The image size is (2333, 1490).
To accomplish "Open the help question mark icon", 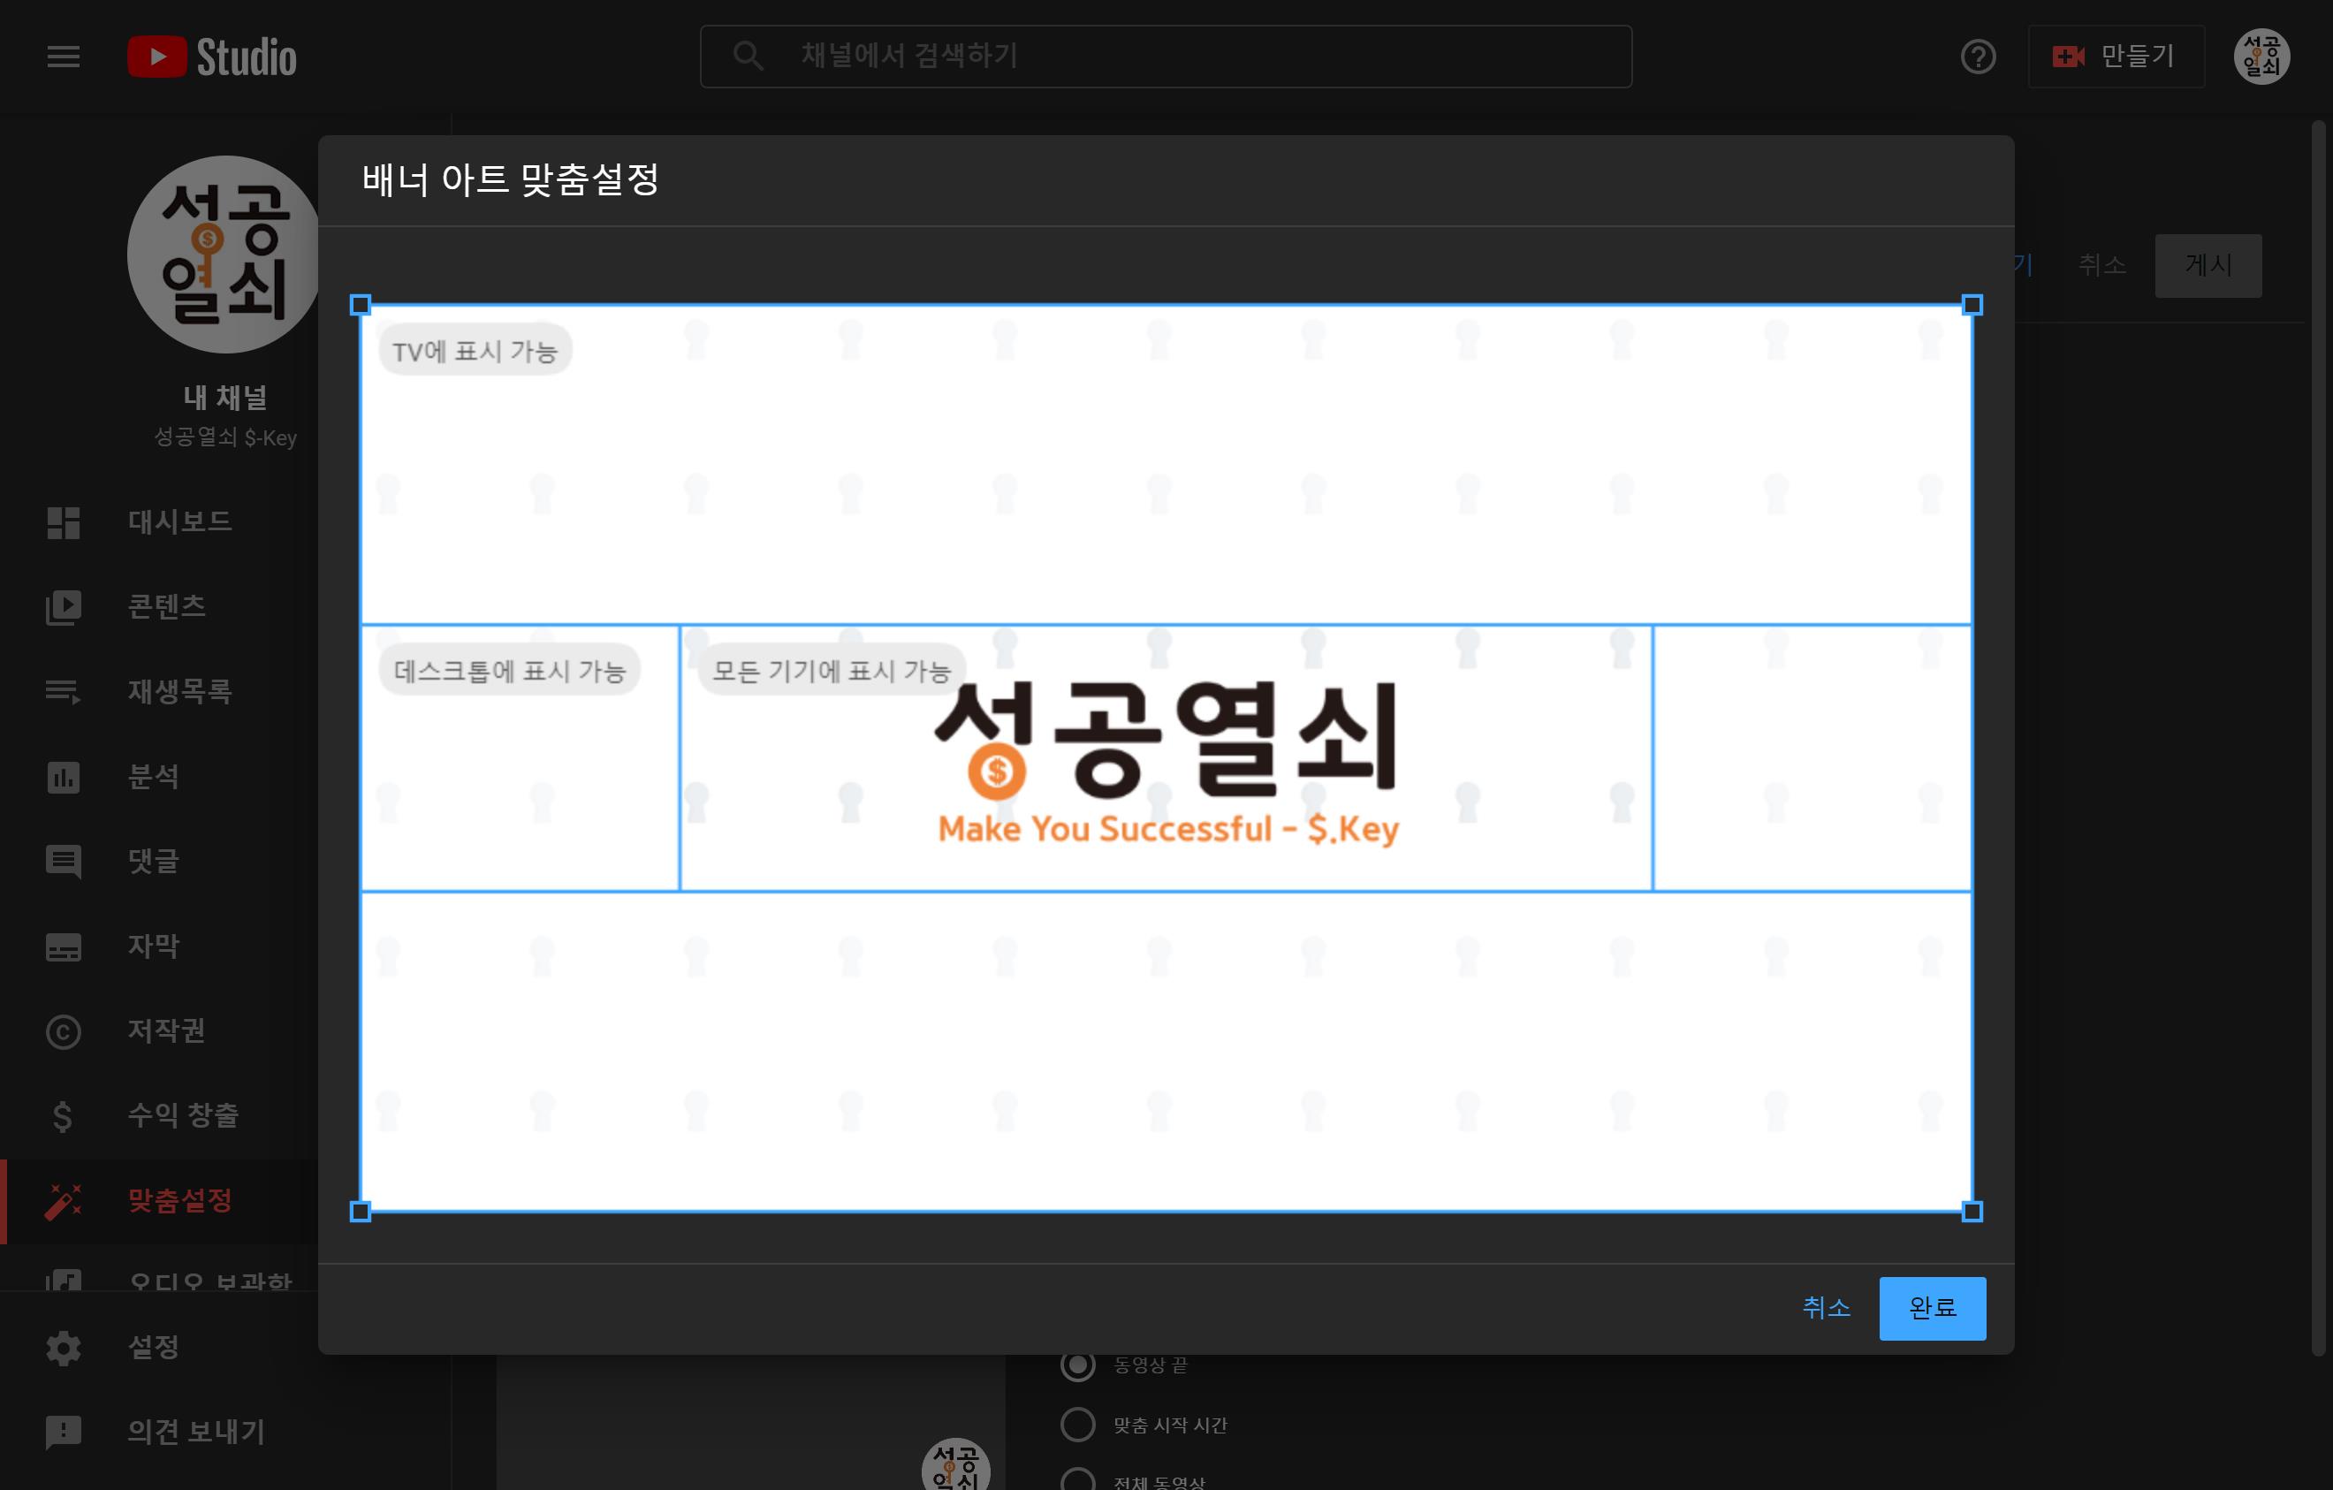I will (1978, 57).
